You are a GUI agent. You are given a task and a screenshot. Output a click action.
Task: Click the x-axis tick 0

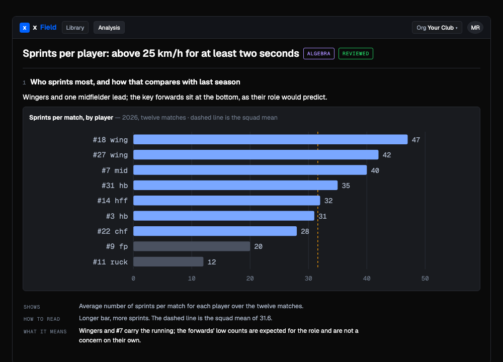[133, 279]
